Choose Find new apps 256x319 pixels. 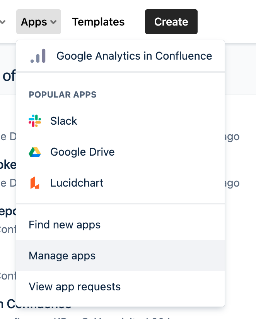point(65,225)
